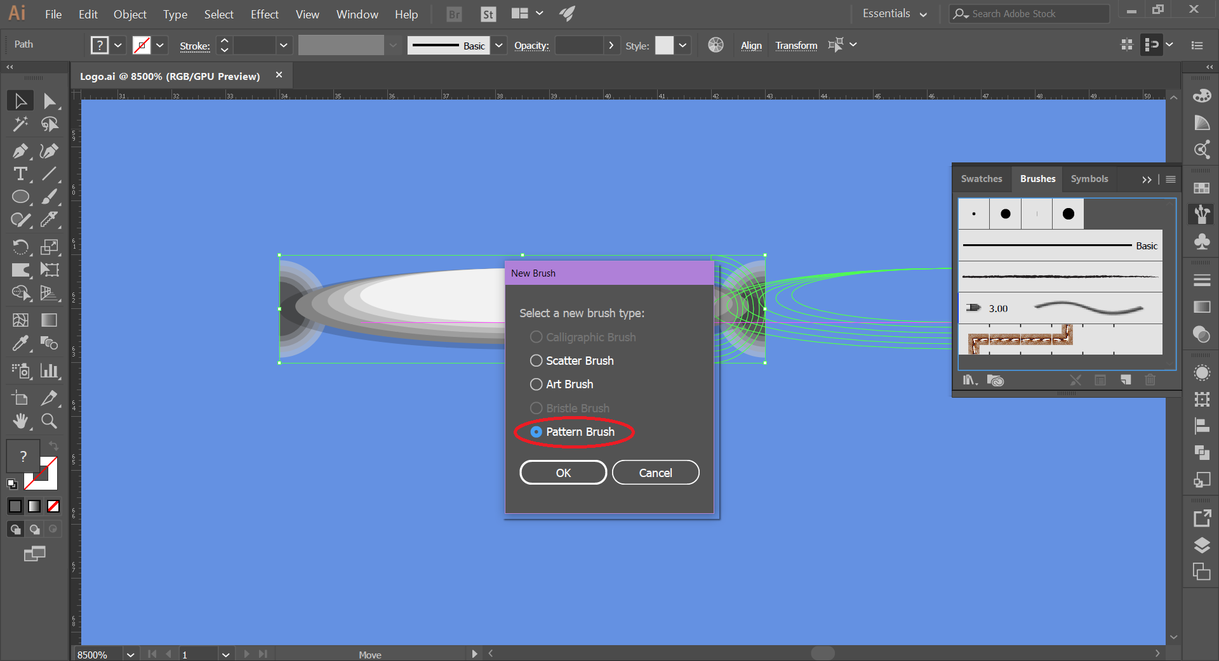
Task: Open the Effect menu
Action: pyautogui.click(x=265, y=14)
